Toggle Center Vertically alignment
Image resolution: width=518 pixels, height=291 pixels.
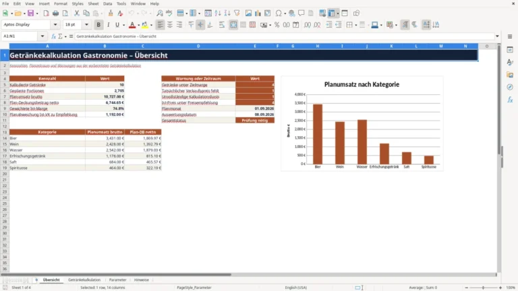click(x=200, y=25)
